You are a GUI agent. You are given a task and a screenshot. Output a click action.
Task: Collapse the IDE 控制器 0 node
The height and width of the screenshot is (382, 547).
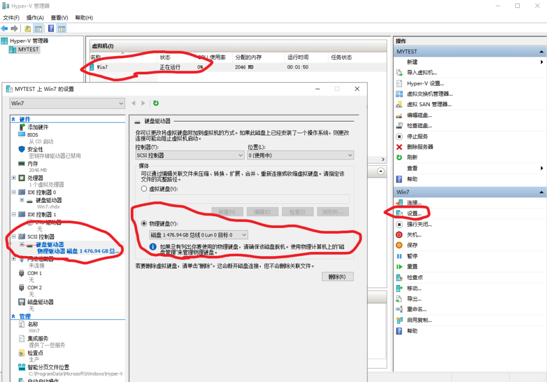pyautogui.click(x=13, y=192)
